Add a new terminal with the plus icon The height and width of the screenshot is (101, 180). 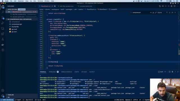[x=165, y=72]
